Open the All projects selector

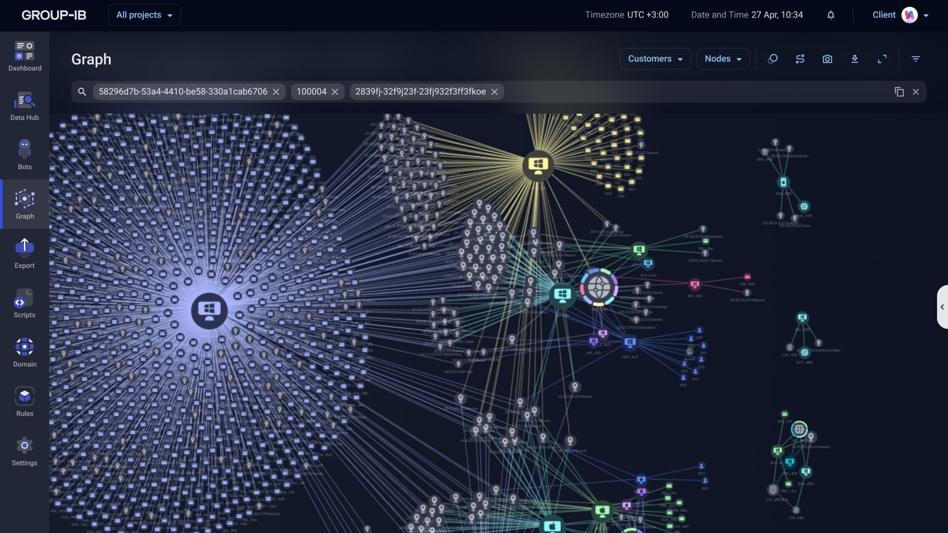tap(144, 15)
